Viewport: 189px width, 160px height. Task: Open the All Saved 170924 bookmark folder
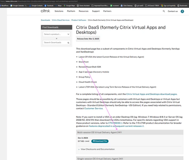152,6
